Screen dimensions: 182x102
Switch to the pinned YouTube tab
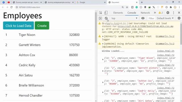point(9,2)
